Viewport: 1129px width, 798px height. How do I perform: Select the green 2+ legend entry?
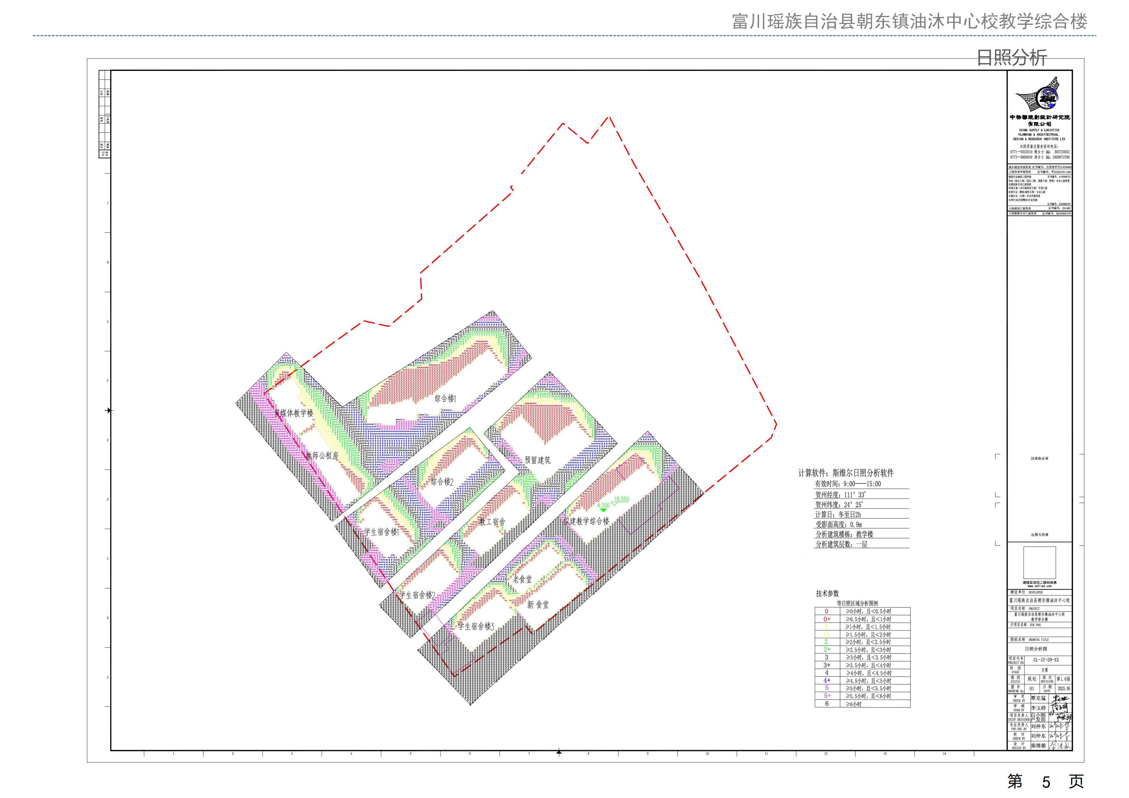(827, 650)
